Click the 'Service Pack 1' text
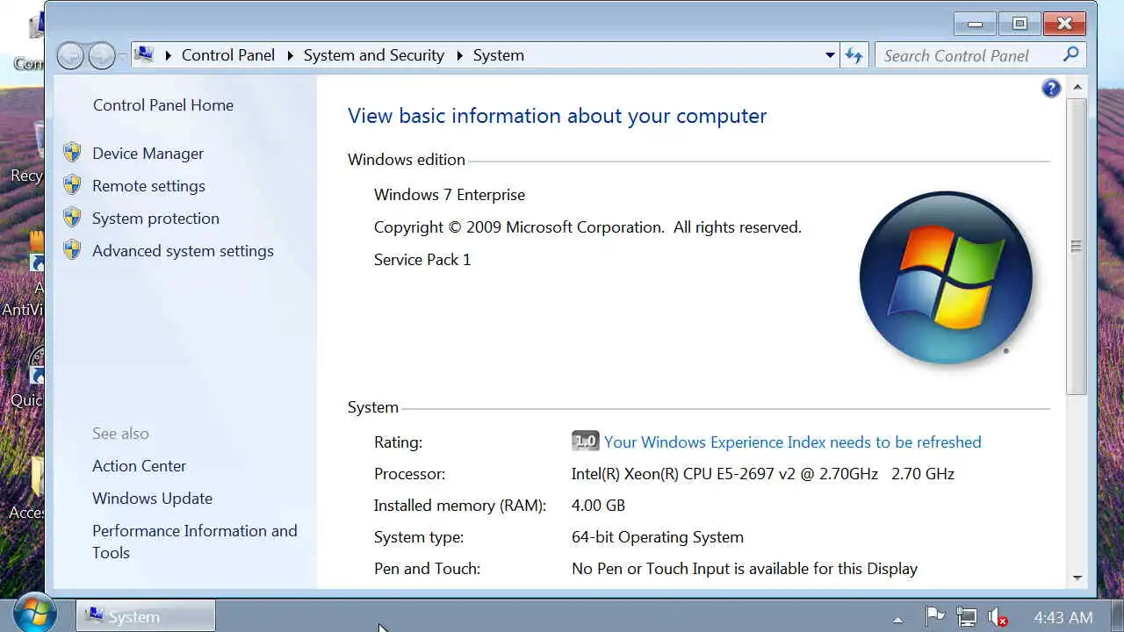Viewport: 1124px width, 632px height. pos(422,259)
